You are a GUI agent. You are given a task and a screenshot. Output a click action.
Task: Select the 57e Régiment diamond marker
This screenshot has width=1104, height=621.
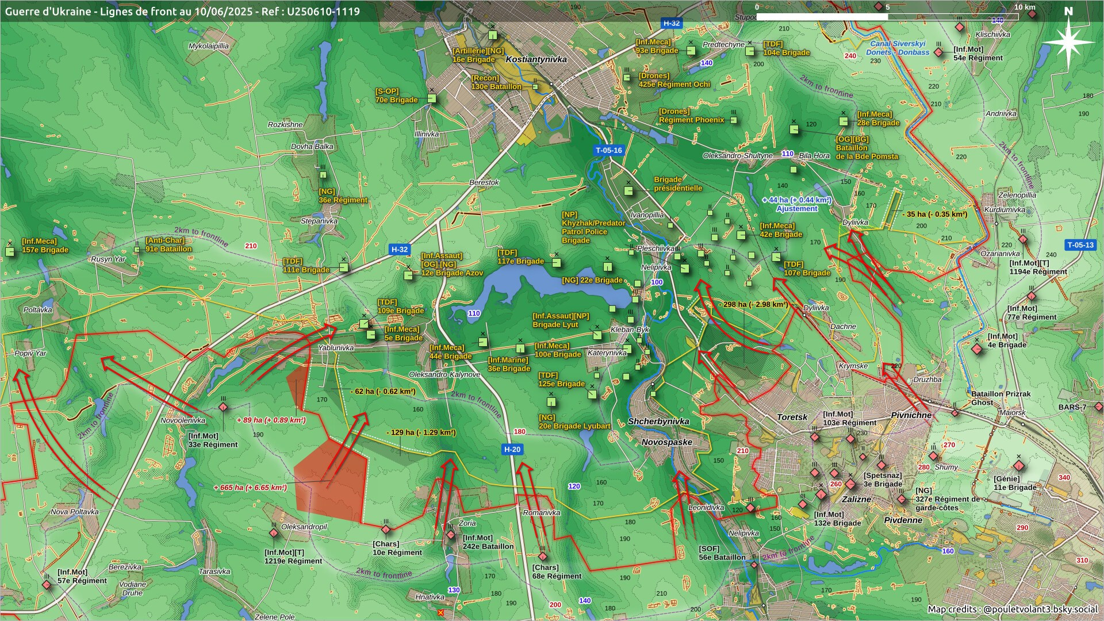pyautogui.click(x=47, y=585)
